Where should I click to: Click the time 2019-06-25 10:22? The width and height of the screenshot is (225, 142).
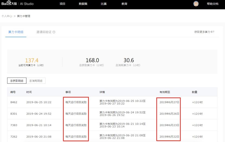(x=39, y=102)
